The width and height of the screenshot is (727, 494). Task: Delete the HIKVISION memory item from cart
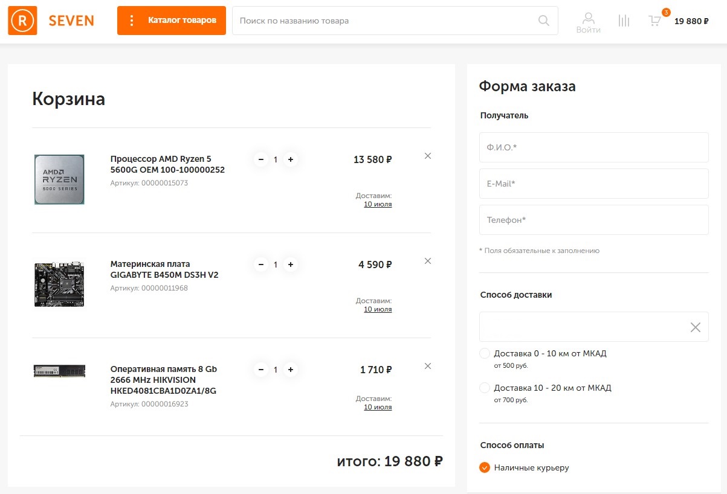coord(428,366)
